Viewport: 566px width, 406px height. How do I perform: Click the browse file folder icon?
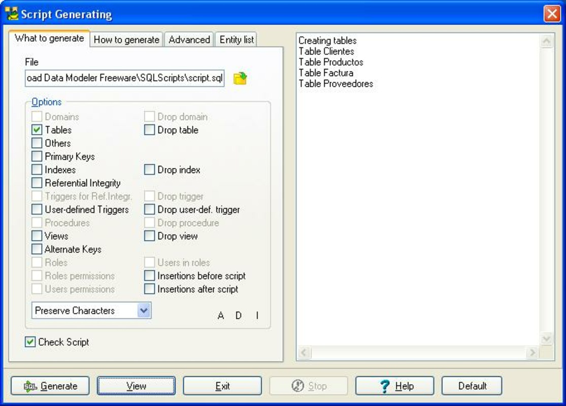point(240,78)
